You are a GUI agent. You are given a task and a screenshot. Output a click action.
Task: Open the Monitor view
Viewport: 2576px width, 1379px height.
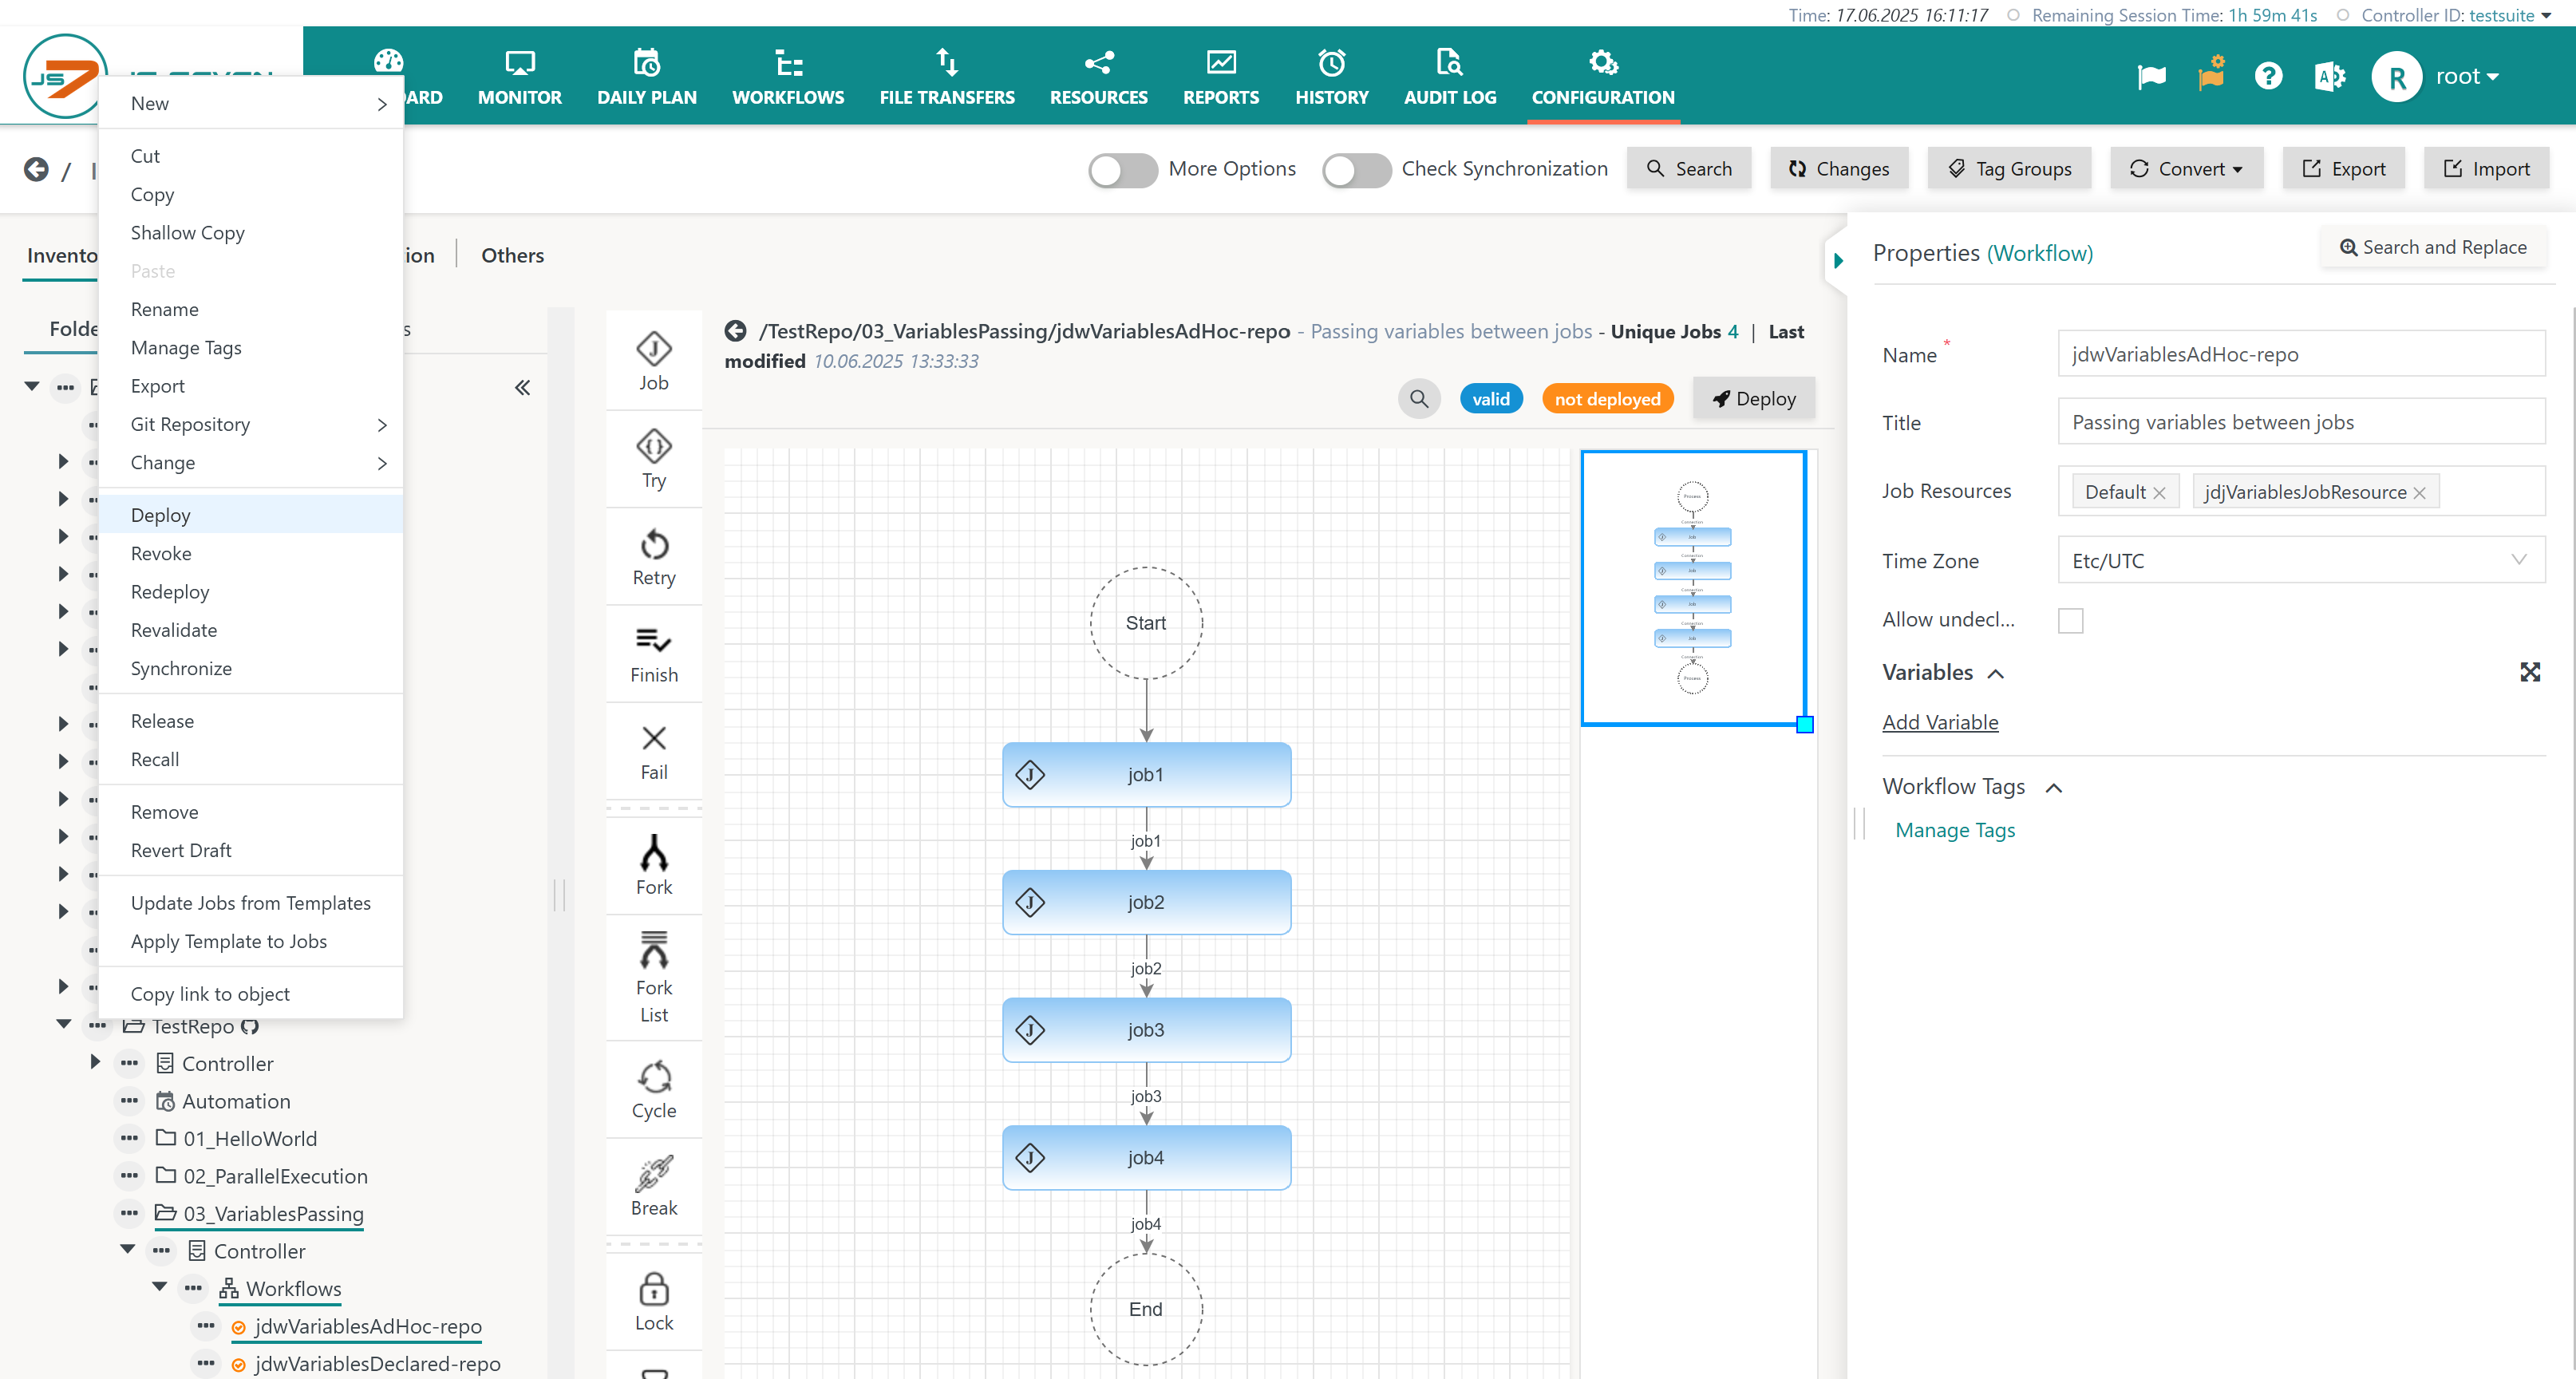tap(519, 76)
